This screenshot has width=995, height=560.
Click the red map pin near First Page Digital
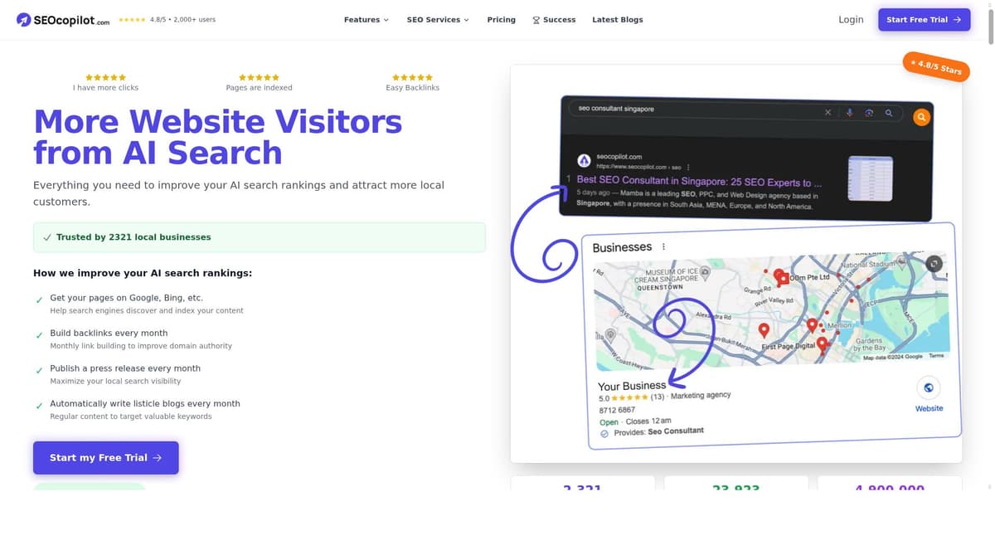(823, 342)
